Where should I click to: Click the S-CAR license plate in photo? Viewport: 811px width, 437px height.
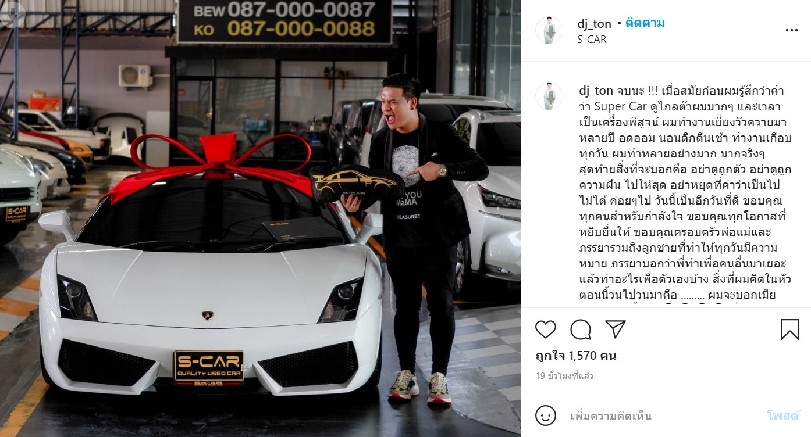(208, 367)
